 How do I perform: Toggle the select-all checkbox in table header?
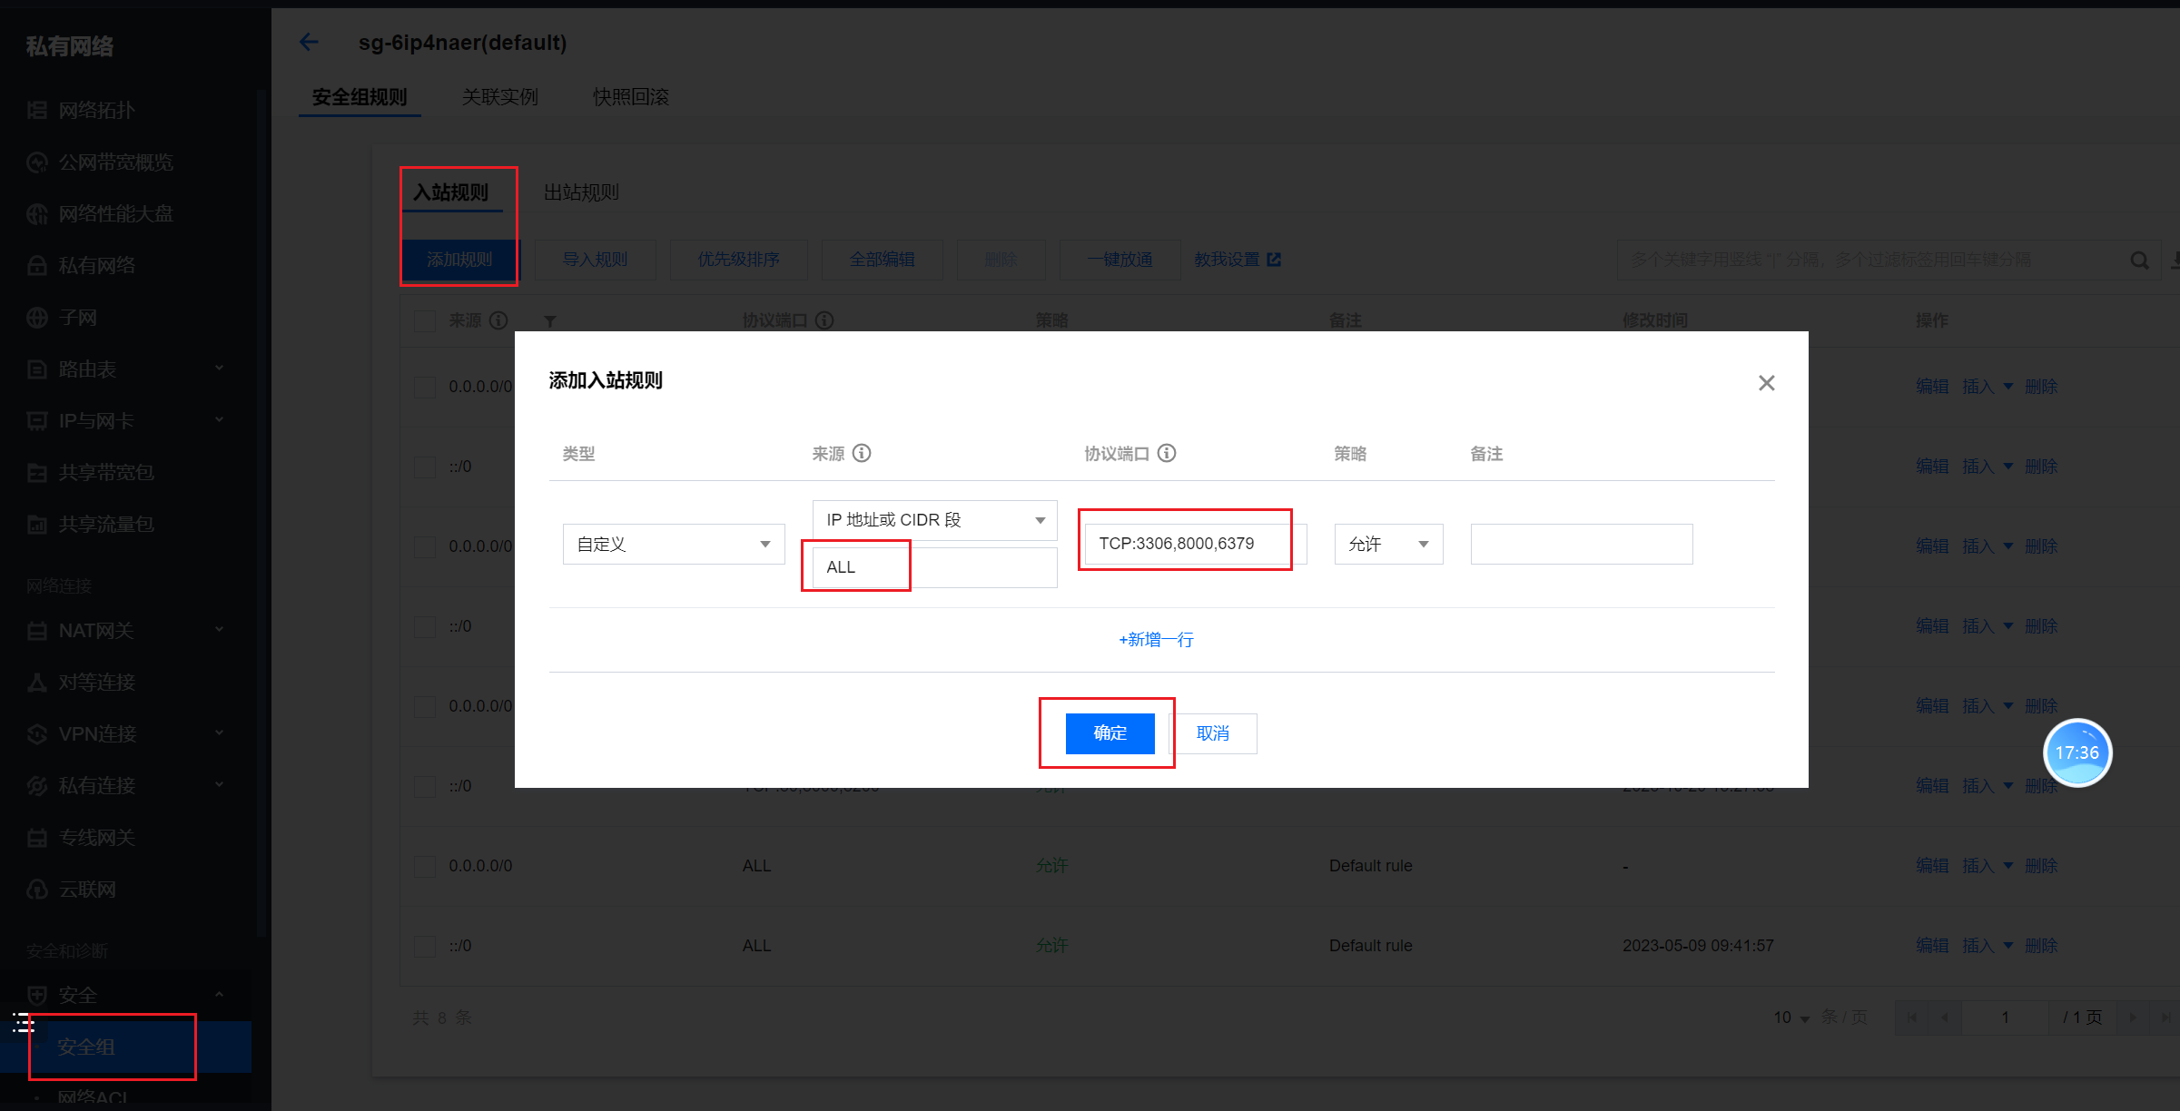point(425,320)
